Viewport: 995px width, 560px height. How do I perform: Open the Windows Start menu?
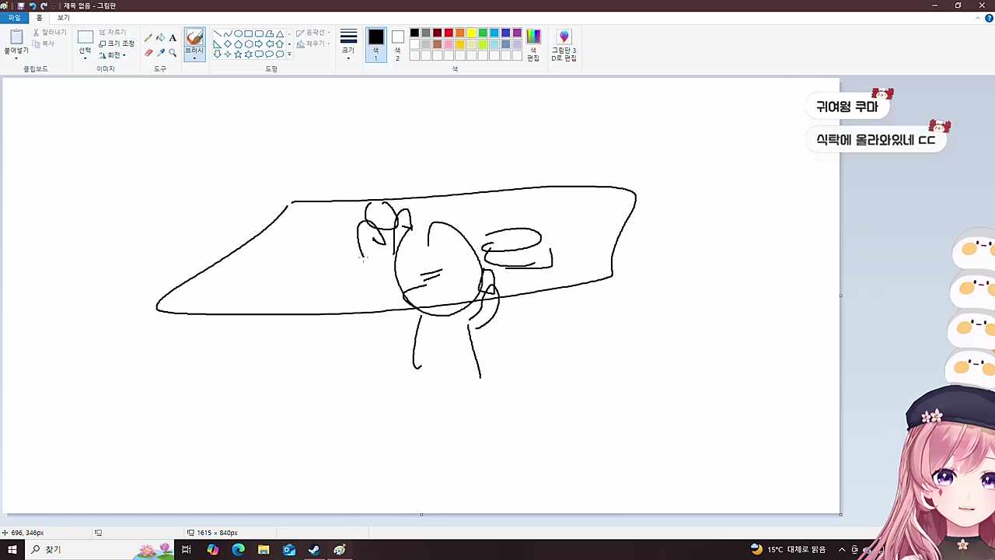[x=12, y=550]
